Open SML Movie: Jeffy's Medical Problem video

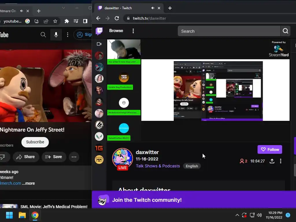coord(54,206)
